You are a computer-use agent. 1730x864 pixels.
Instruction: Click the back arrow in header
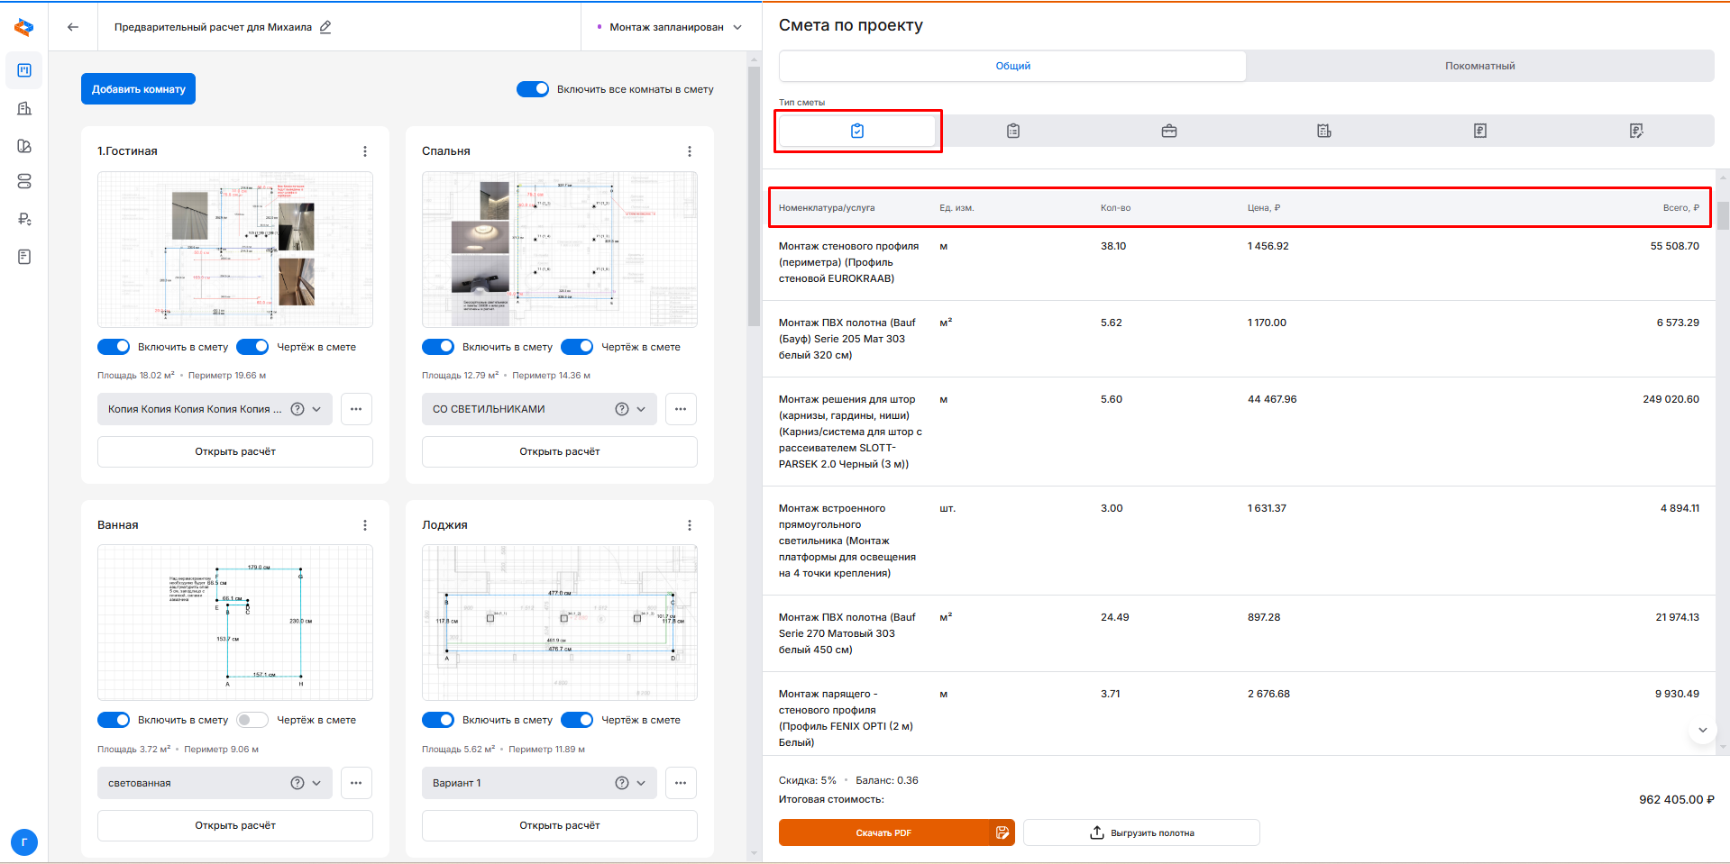73,27
